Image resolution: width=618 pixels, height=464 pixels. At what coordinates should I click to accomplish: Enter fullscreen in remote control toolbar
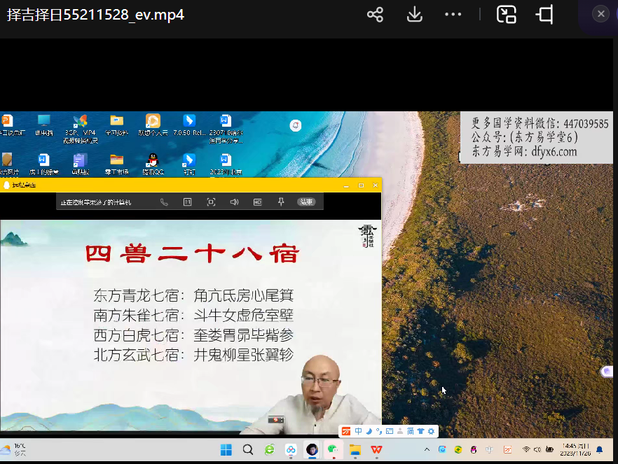211,202
